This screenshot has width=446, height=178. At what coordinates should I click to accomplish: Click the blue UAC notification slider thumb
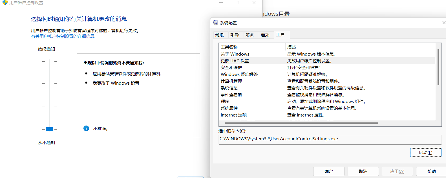click(x=49, y=129)
